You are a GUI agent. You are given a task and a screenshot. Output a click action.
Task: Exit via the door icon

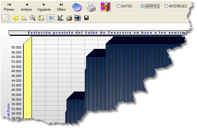[x=106, y=7]
